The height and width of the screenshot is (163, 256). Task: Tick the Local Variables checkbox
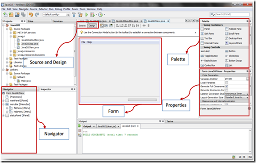(227, 83)
